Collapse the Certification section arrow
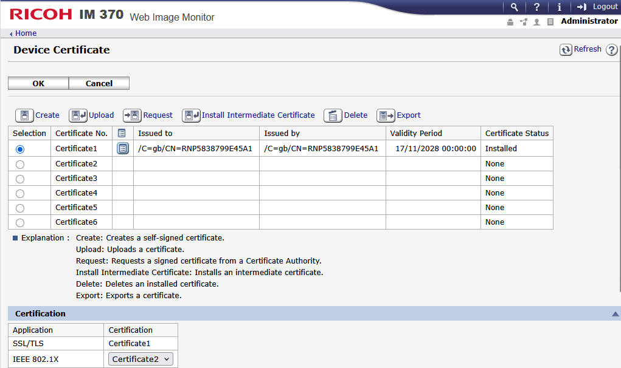Screen dimensions: 621x368 [x=615, y=314]
